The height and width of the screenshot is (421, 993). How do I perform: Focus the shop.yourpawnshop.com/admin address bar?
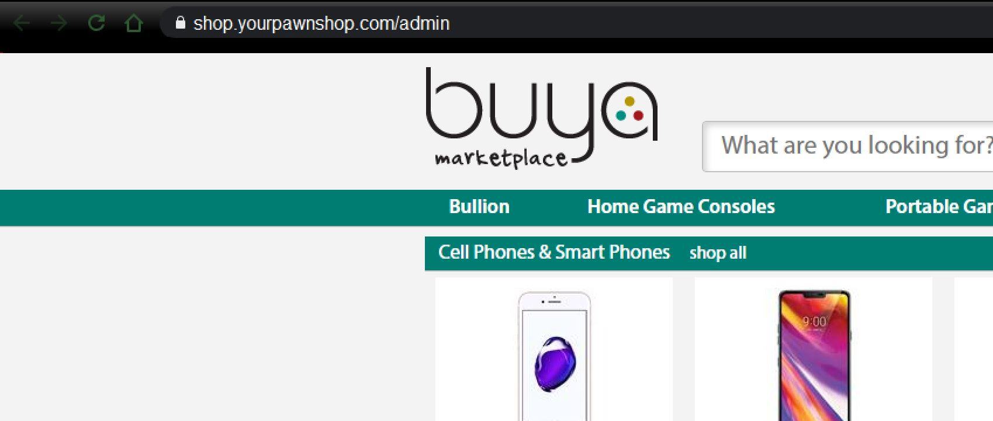tap(576, 23)
